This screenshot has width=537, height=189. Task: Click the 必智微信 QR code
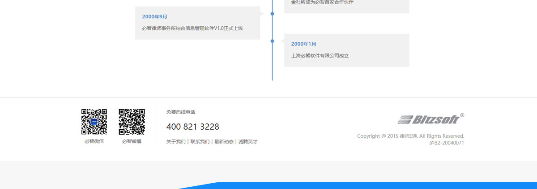click(x=94, y=122)
